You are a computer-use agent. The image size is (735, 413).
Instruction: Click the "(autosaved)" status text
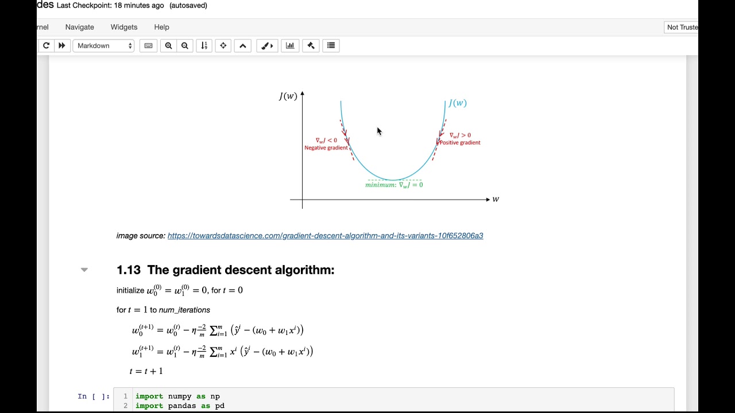click(x=188, y=5)
